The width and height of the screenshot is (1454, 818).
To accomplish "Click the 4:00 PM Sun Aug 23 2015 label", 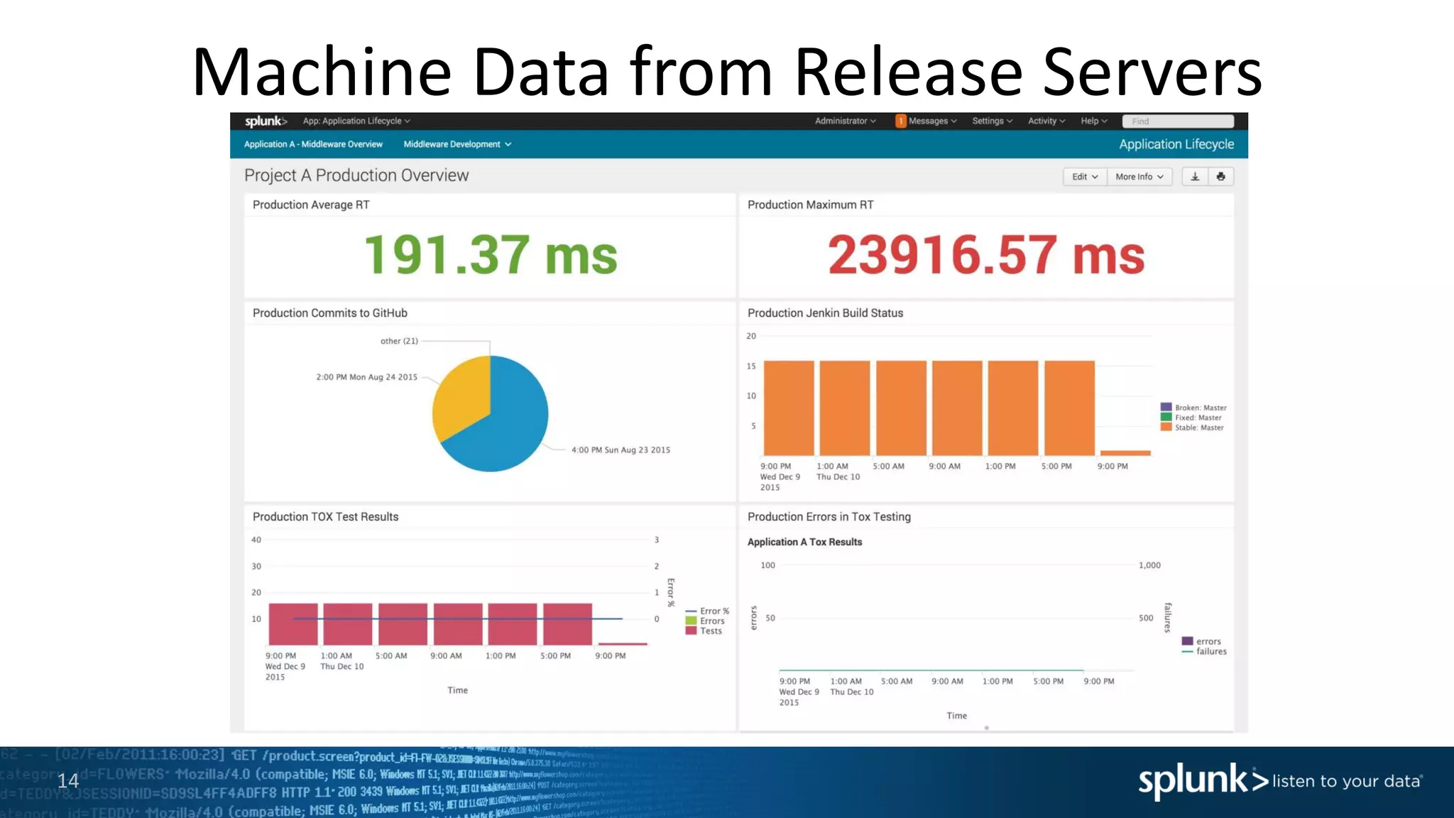I will click(x=621, y=450).
